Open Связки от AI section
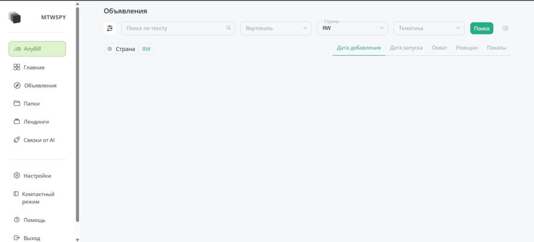Image resolution: width=534 pixels, height=242 pixels. 39,141
